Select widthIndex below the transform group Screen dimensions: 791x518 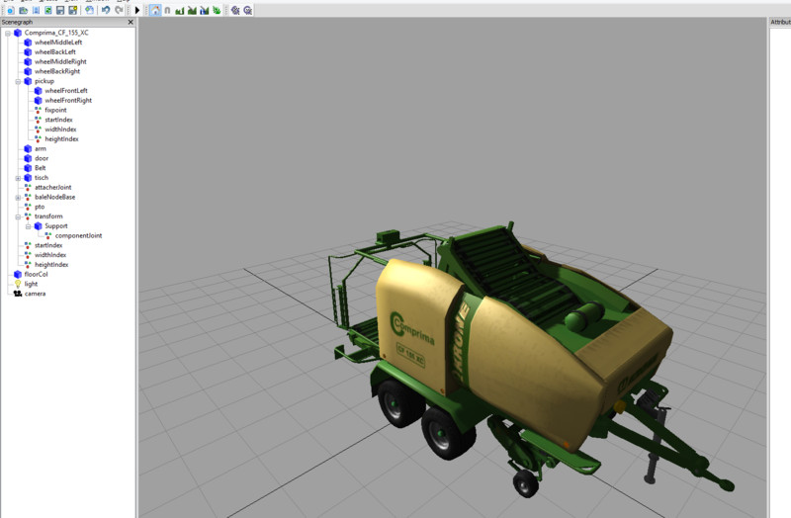(50, 255)
